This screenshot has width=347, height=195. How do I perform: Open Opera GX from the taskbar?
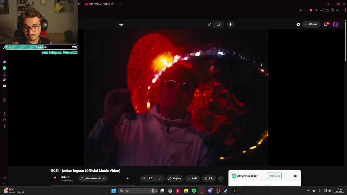[x=202, y=191]
